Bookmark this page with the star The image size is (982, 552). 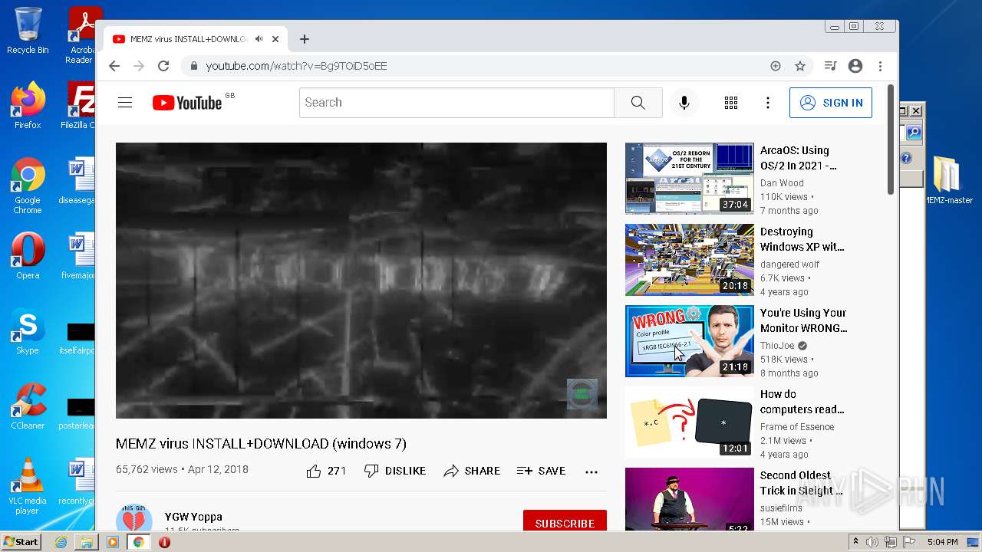point(800,66)
